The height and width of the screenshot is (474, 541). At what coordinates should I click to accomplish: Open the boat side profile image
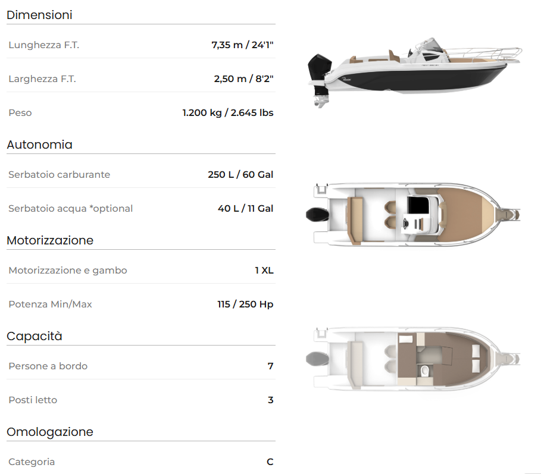[415, 73]
